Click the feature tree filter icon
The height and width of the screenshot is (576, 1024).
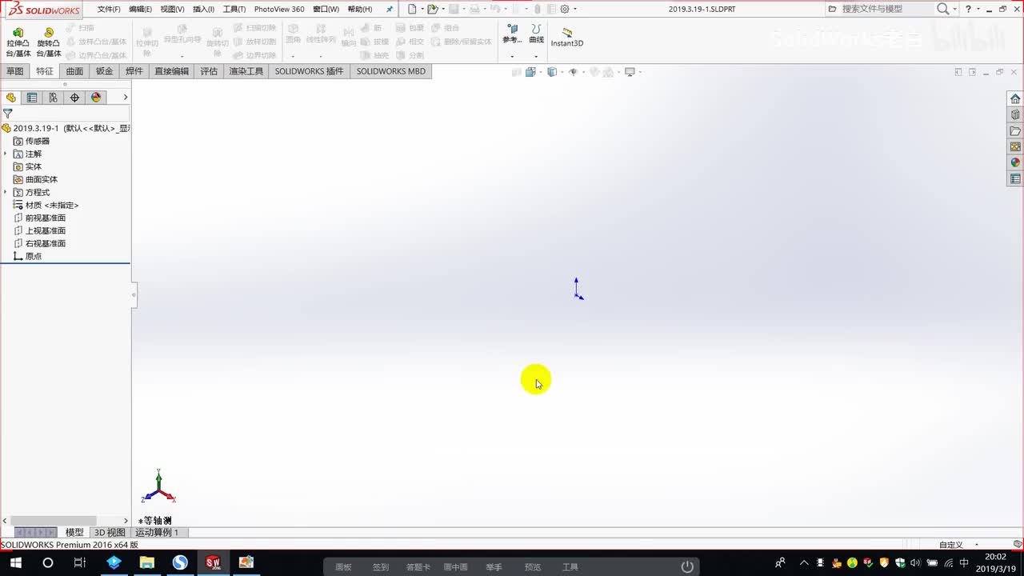coord(8,114)
